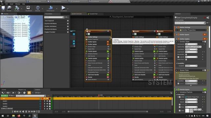Open Compile options dropdown arrow
This screenshot has width=211, height=118.
coord(21,9)
